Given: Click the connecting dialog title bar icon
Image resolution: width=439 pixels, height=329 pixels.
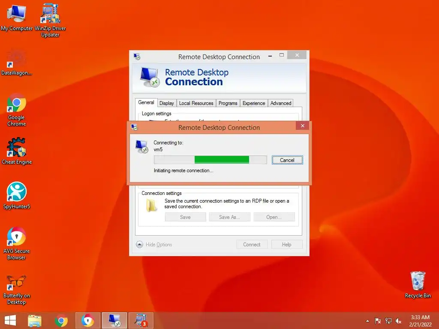Looking at the screenshot, I should [134, 127].
